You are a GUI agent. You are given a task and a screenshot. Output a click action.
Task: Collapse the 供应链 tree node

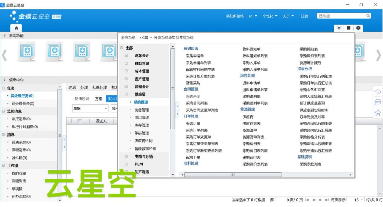(126, 94)
